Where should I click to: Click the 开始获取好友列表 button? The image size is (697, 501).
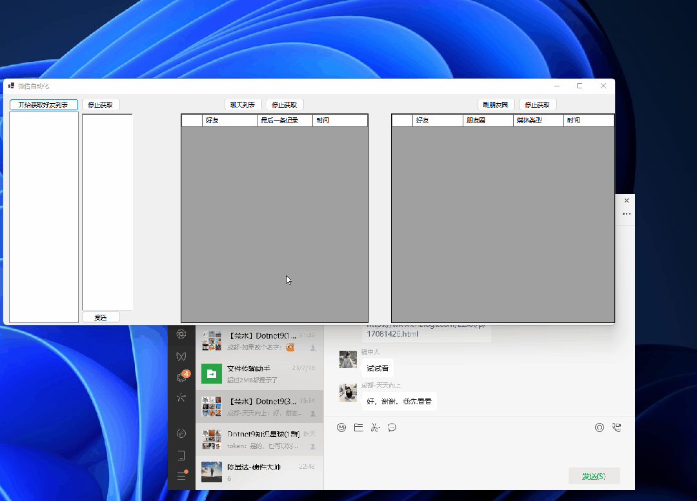coord(43,104)
